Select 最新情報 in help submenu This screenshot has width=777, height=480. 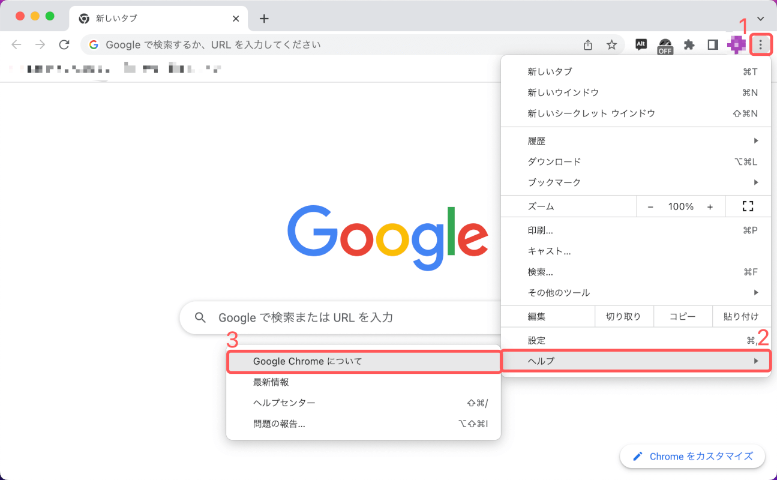[364, 382]
